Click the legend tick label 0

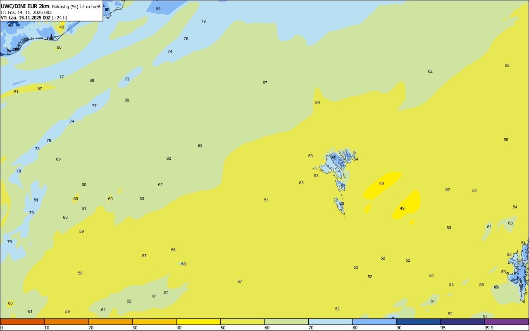(x=2, y=328)
